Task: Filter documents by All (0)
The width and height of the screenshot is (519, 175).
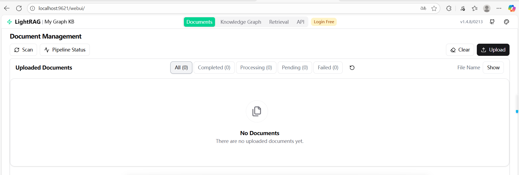Action: point(181,67)
